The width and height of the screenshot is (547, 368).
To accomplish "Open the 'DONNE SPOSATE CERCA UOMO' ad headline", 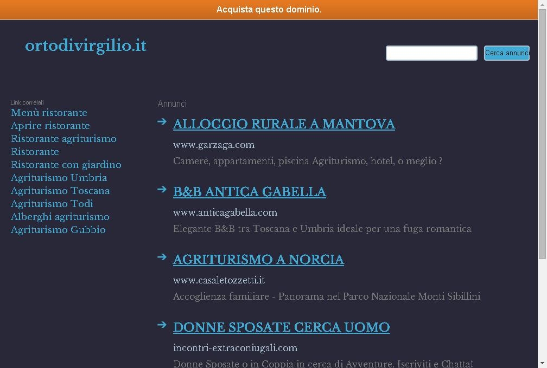I will click(x=282, y=327).
